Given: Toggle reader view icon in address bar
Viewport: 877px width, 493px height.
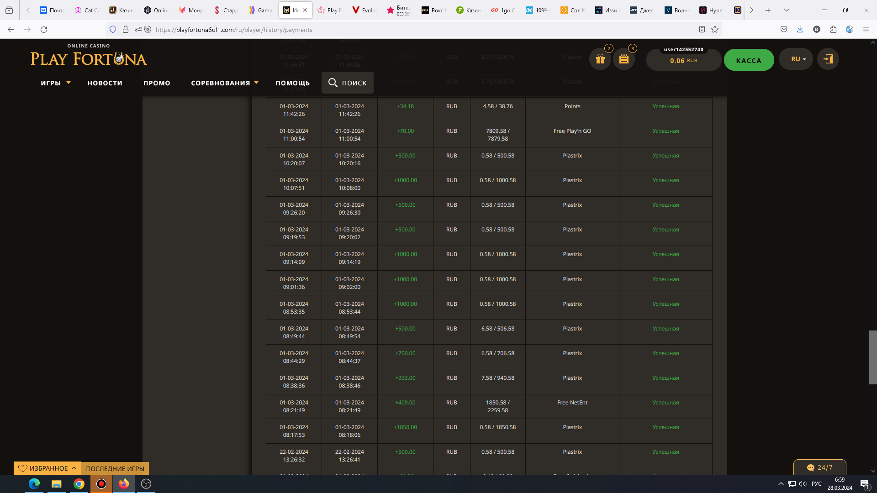Looking at the screenshot, I should pyautogui.click(x=702, y=30).
